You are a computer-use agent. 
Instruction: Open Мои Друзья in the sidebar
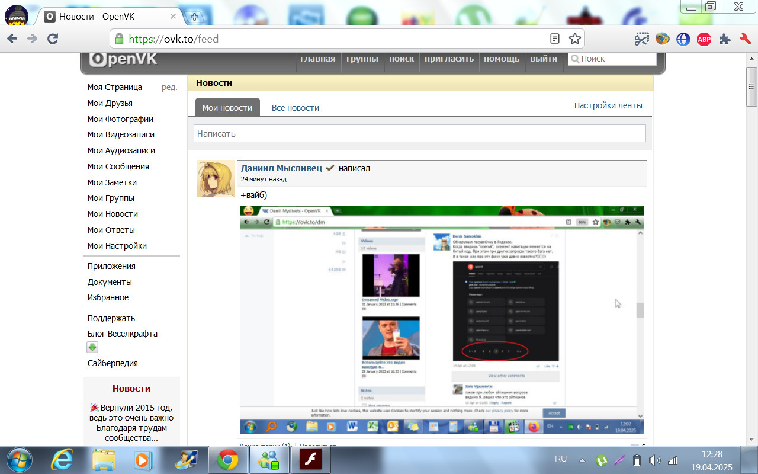point(110,103)
